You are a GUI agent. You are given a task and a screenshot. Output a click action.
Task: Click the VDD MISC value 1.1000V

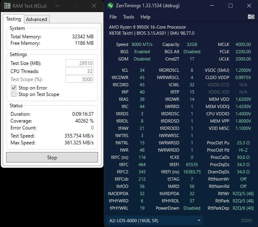[243, 128]
